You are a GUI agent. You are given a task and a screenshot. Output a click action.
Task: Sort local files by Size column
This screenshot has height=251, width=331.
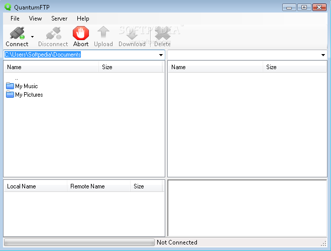[131, 67]
